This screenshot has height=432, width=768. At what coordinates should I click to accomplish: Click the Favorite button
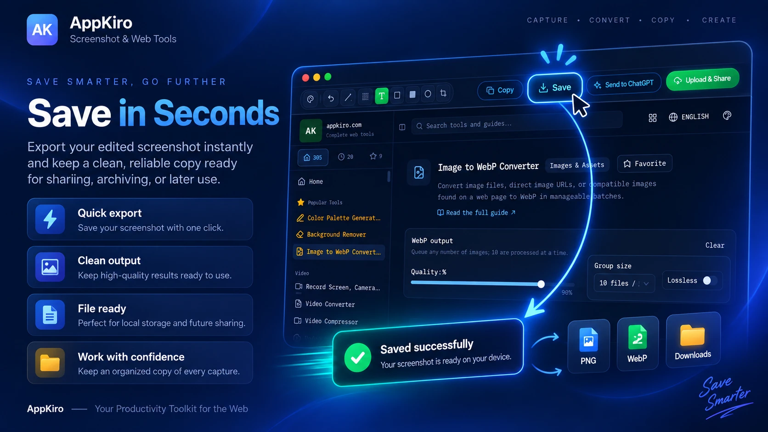[x=644, y=163]
